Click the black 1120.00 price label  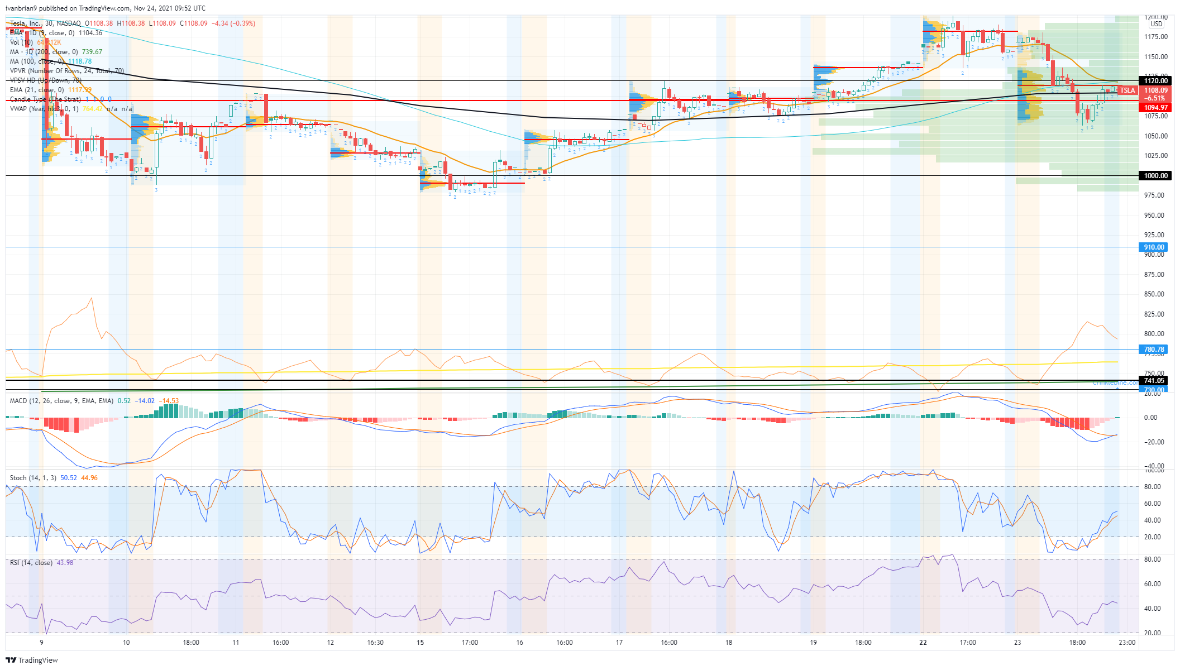pyautogui.click(x=1155, y=81)
